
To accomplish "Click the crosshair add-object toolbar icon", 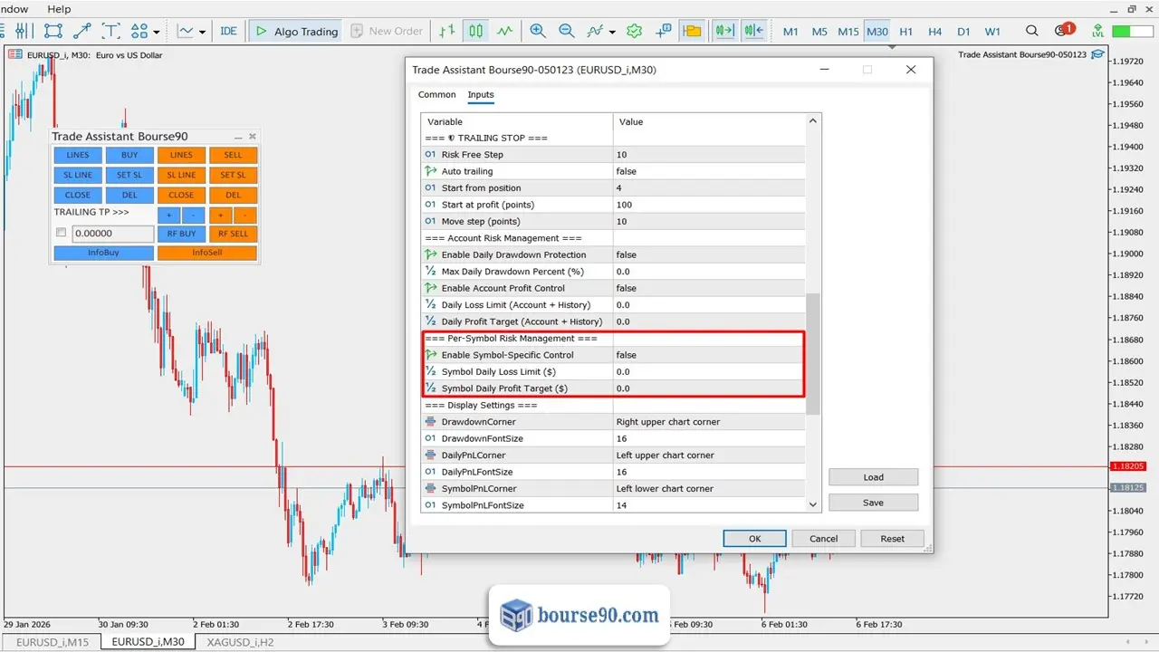I will pos(664,31).
